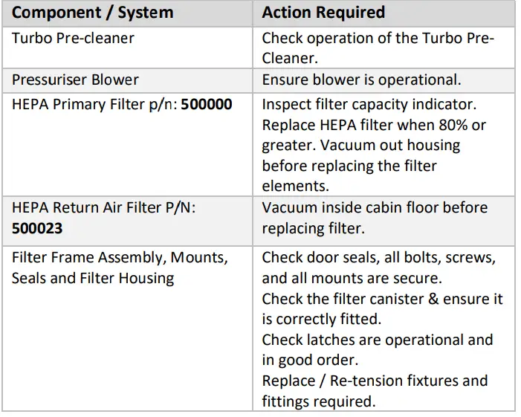This screenshot has width=521, height=417.
Task: Select the "Turbo Pre-cleaner" component cell
Action: 73,38
